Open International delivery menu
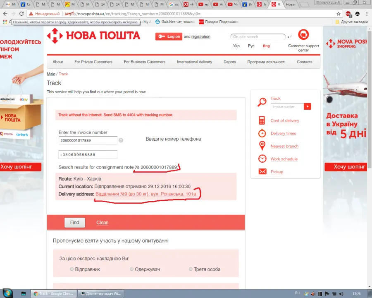The image size is (372, 298). point(194,62)
